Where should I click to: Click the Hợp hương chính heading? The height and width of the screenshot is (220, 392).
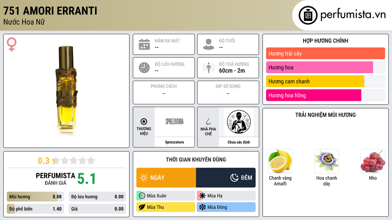pos(325,40)
